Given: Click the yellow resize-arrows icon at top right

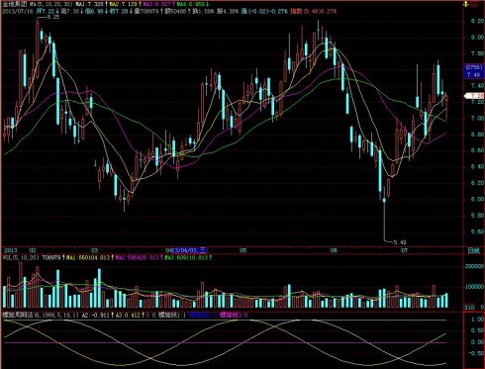Looking at the screenshot, I should pyautogui.click(x=466, y=4).
